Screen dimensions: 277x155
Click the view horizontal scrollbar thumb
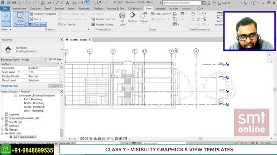(200, 139)
